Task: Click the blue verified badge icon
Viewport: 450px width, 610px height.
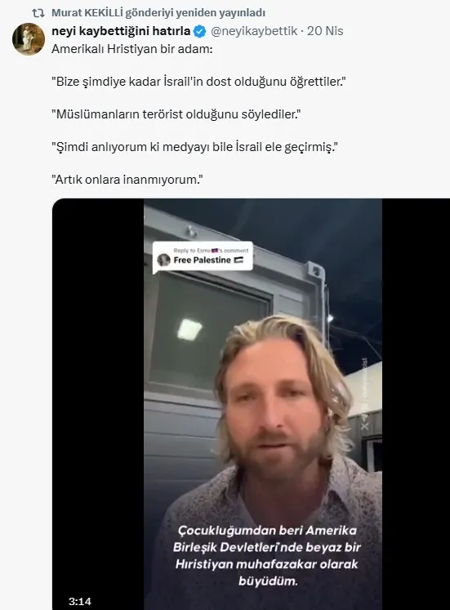Action: [x=199, y=31]
